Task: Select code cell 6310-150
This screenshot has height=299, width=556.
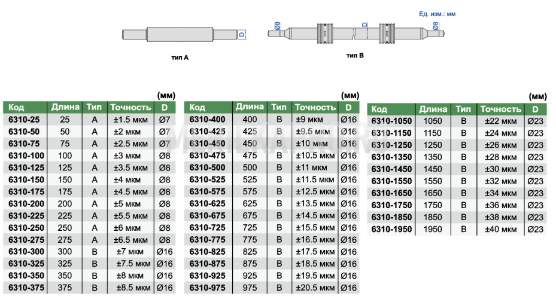Action: (x=25, y=180)
